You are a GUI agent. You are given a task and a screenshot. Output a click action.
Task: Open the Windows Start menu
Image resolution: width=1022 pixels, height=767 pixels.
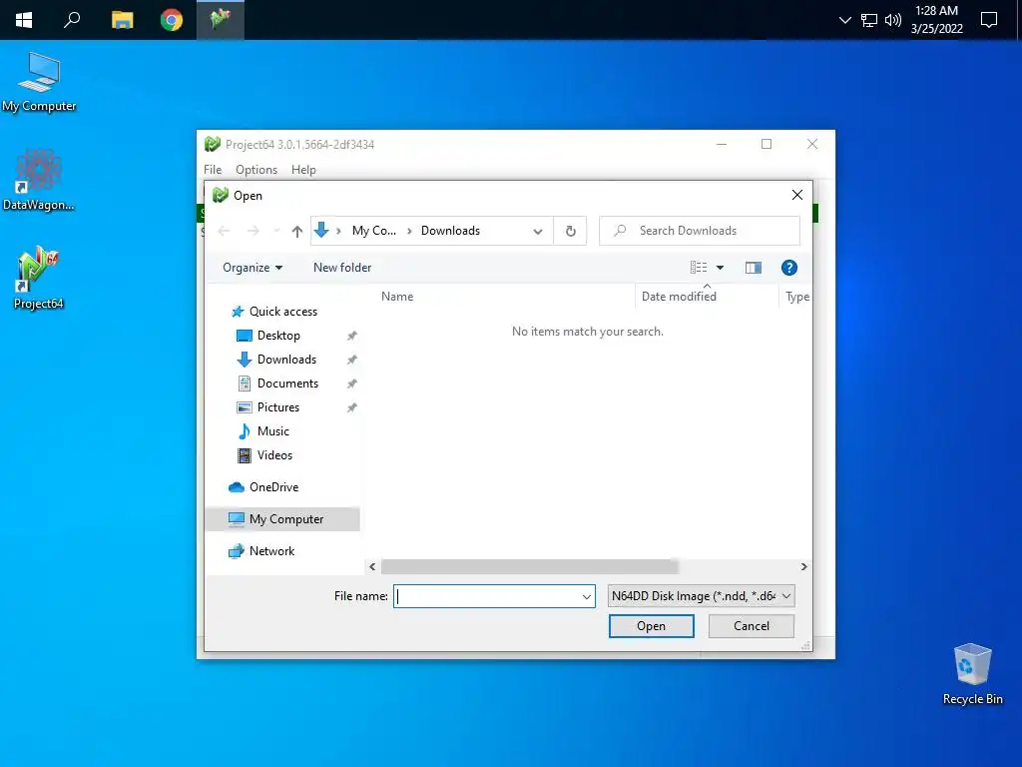coord(24,20)
